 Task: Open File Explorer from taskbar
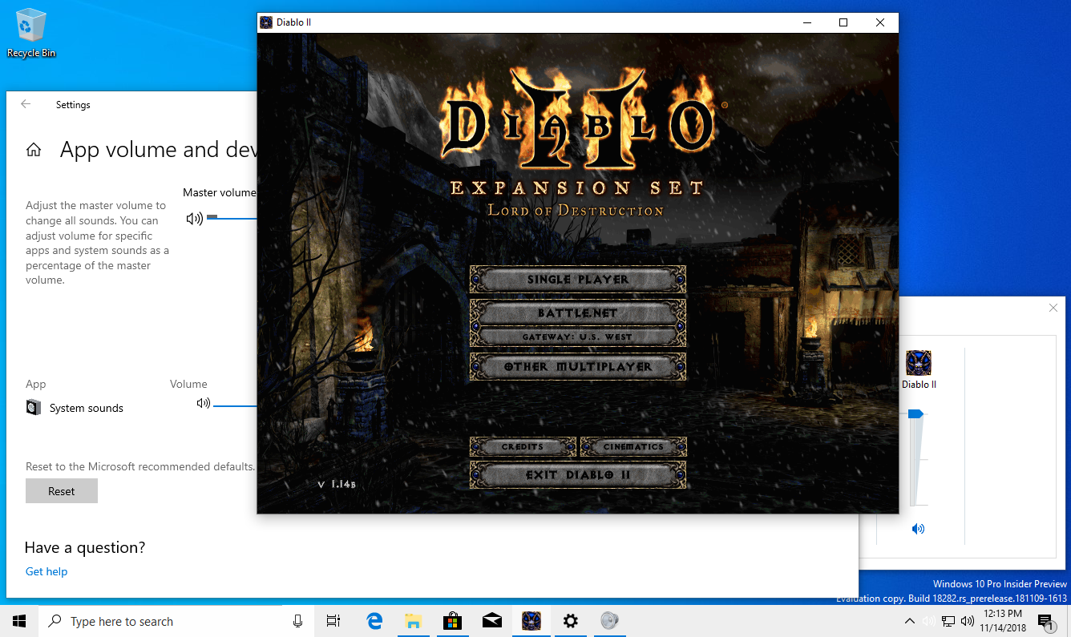(413, 621)
